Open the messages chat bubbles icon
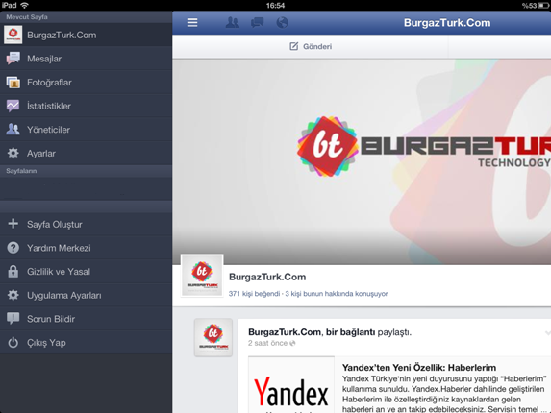Image resolution: width=551 pixels, height=413 pixels. (x=257, y=23)
